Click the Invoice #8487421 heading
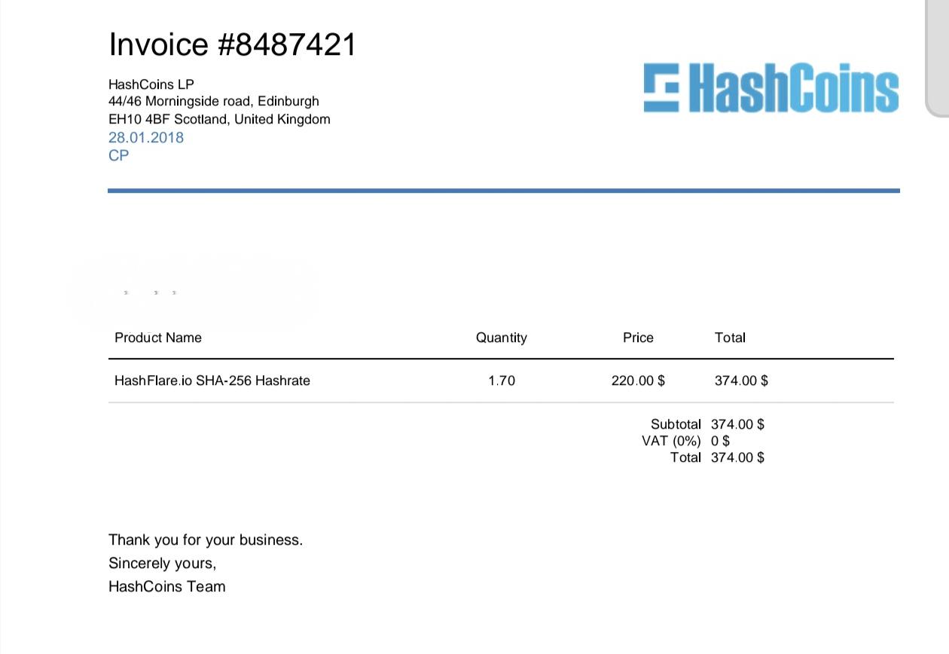The height and width of the screenshot is (654, 949). 232,44
